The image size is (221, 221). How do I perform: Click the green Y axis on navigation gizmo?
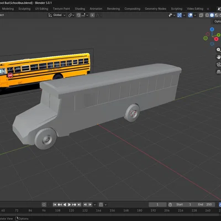pyautogui.click(x=218, y=35)
